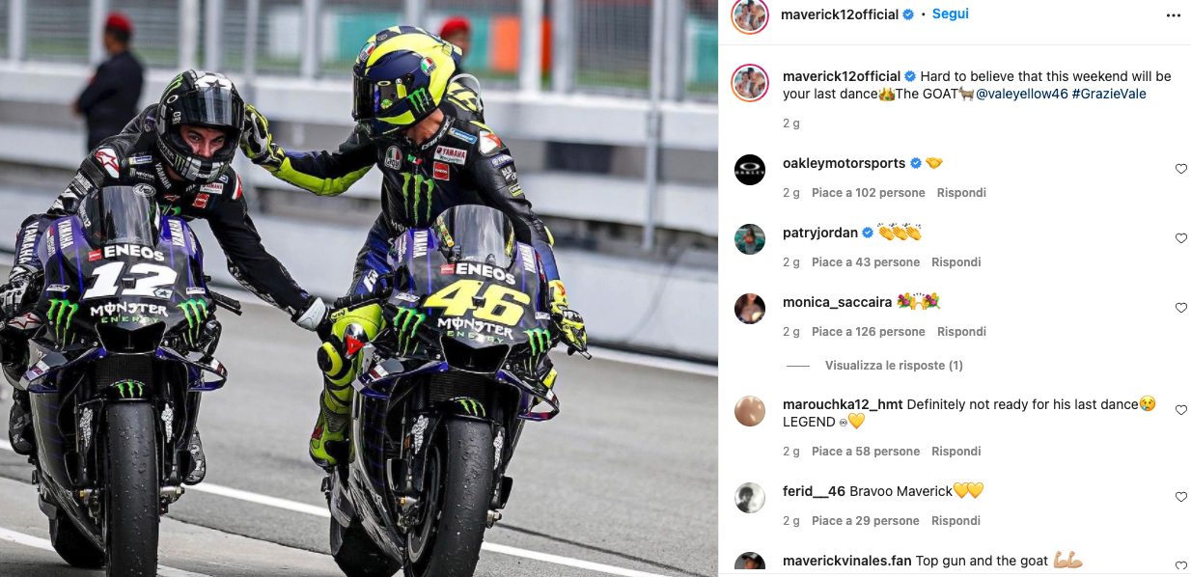The width and height of the screenshot is (1191, 577).
Task: Like monica_saccaira comment with heart icon
Action: [x=1180, y=308]
